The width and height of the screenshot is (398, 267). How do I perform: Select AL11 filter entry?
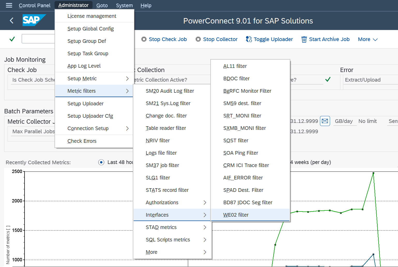[x=250, y=66]
